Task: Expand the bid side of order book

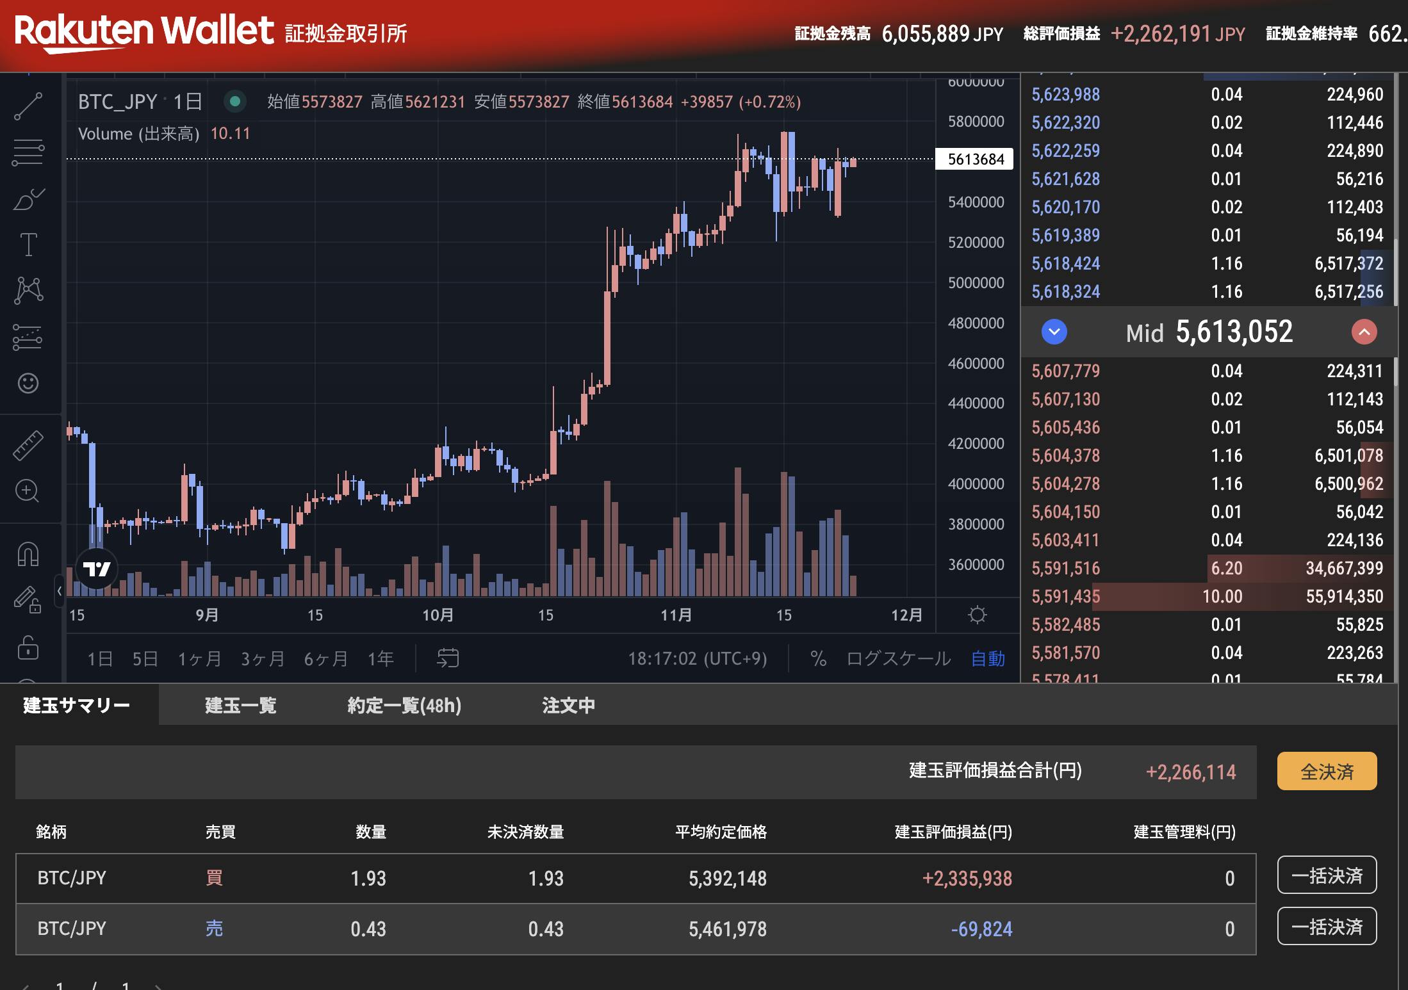Action: (1365, 332)
